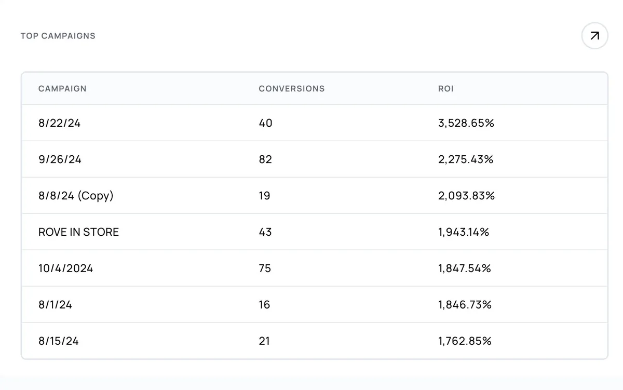The width and height of the screenshot is (623, 390).
Task: Click the 1,943.14% ROI value
Action: tap(464, 232)
